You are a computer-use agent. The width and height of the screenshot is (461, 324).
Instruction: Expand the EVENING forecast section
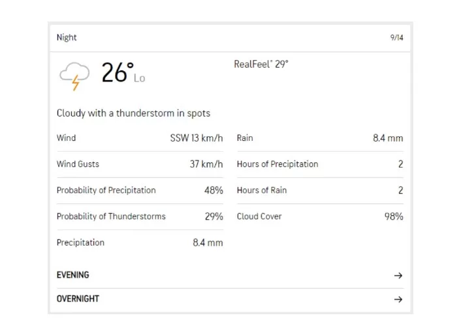(73, 275)
